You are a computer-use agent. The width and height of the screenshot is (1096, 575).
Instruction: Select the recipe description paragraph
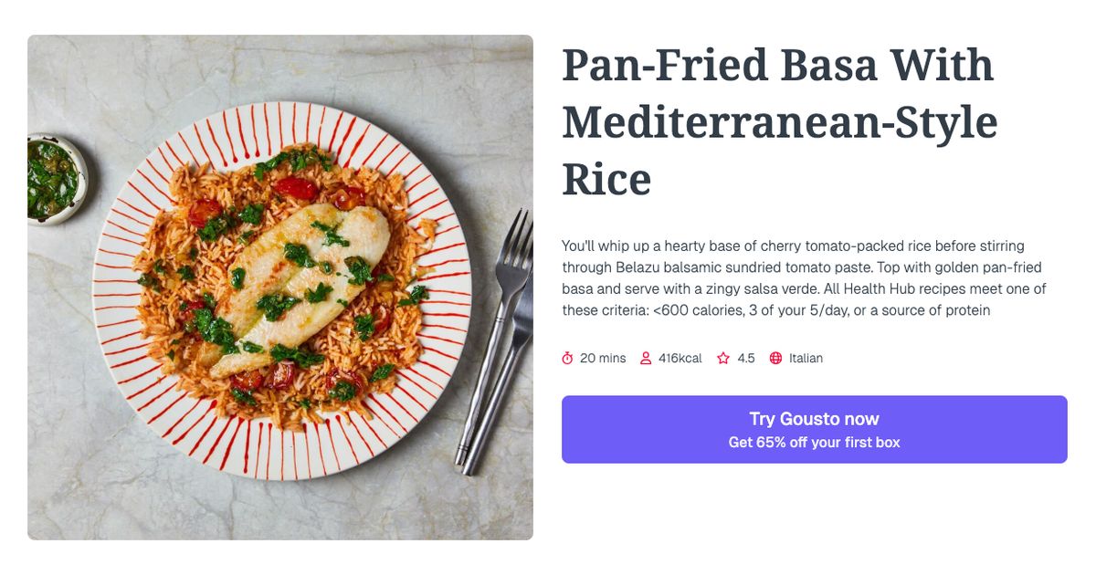click(x=804, y=277)
